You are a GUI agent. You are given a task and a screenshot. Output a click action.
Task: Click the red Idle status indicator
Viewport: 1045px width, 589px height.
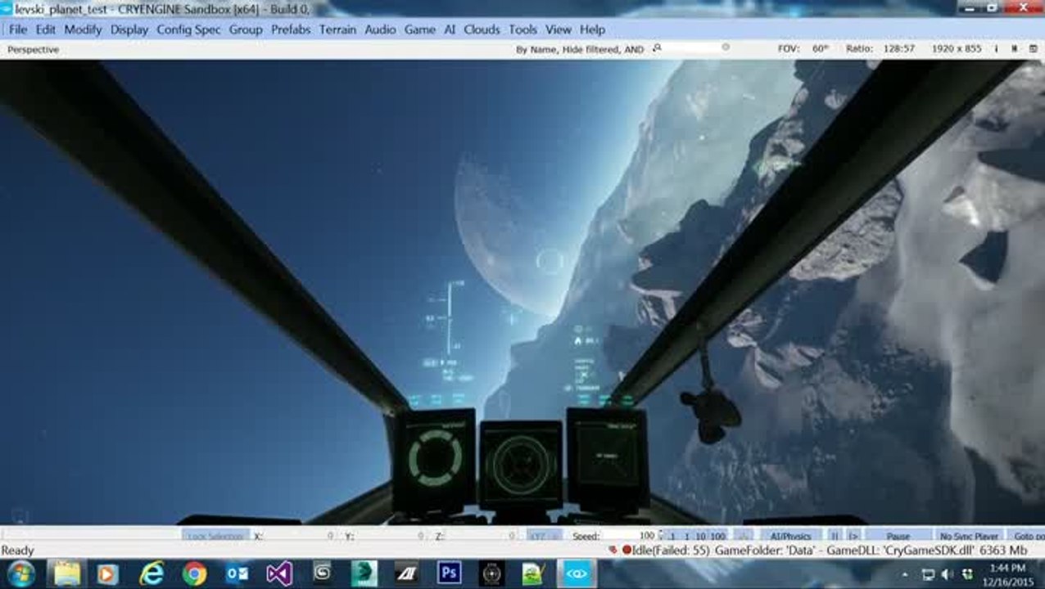point(627,551)
